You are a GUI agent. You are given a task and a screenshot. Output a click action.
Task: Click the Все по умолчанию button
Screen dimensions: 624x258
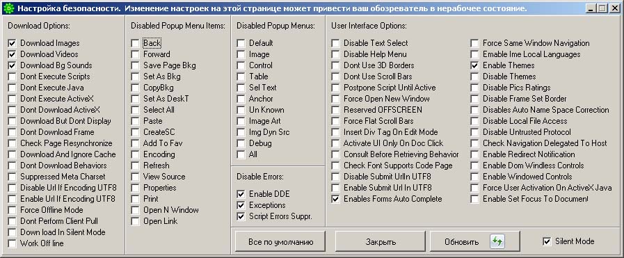(280, 242)
